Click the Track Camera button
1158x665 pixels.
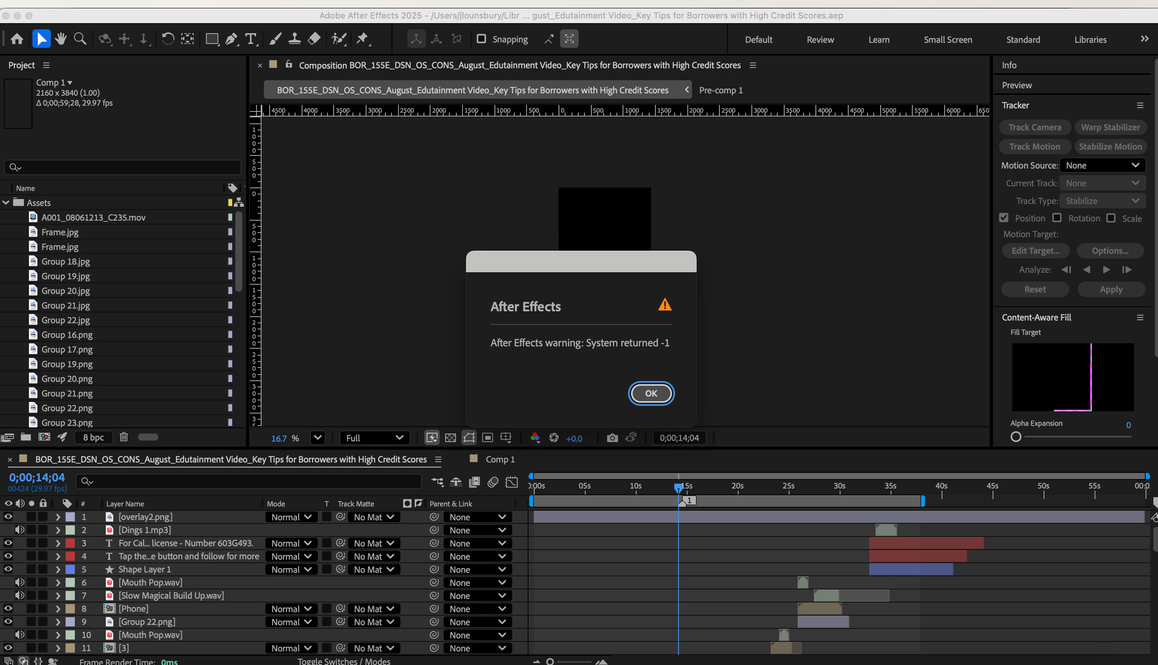(1035, 127)
